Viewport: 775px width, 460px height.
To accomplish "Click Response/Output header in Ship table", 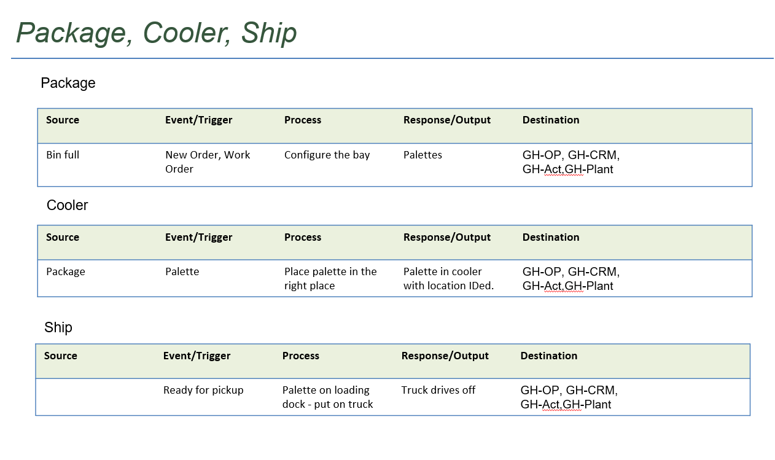I will pyautogui.click(x=445, y=356).
